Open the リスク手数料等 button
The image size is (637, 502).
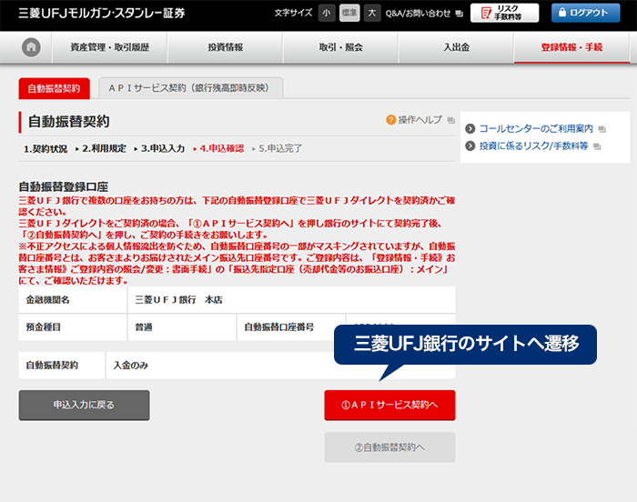click(504, 13)
